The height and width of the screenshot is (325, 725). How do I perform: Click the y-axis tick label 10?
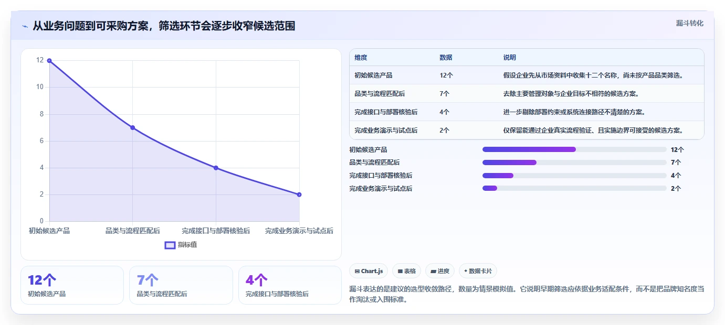40,87
